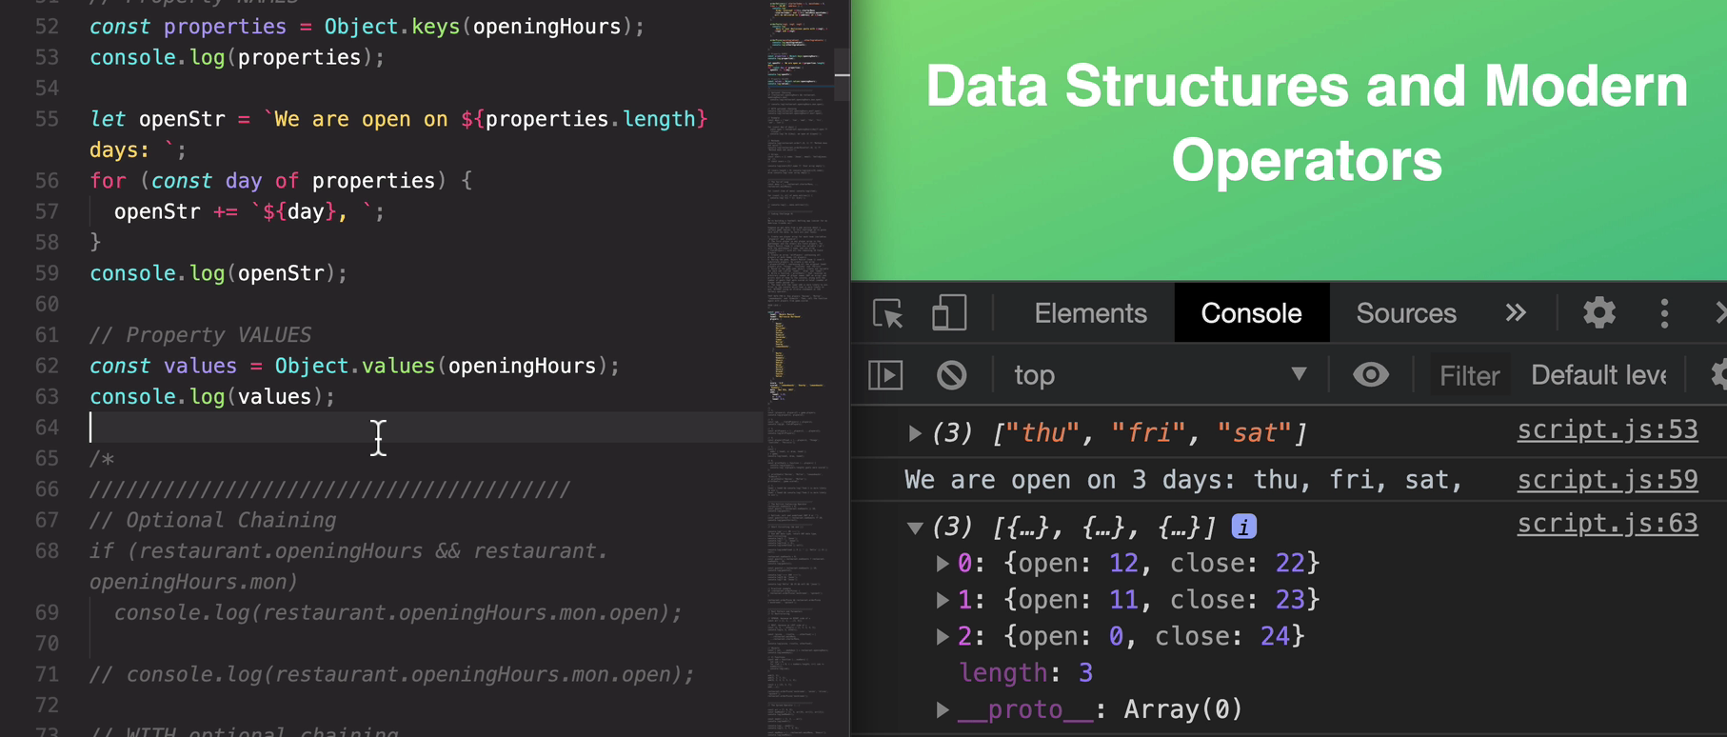Expand array item 1 with open 11

coord(942,600)
